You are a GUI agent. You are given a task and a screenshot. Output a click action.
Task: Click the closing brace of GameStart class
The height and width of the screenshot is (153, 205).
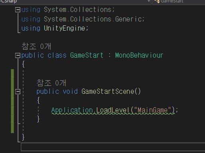(23, 137)
